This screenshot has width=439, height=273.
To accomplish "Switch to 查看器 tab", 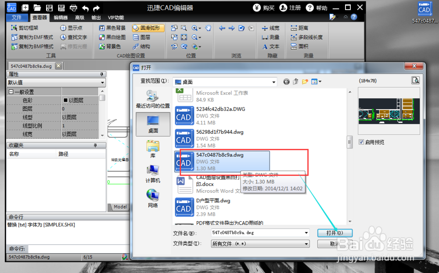I will pos(40,18).
